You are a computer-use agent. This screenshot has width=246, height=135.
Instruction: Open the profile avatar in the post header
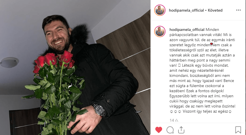click(160, 10)
